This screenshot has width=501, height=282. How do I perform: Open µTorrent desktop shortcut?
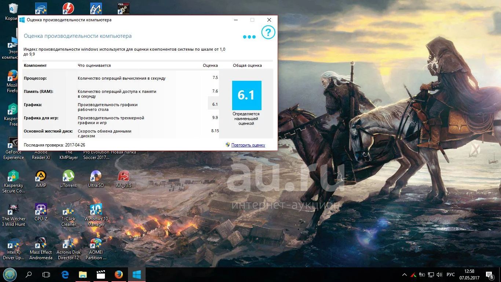[x=69, y=179]
